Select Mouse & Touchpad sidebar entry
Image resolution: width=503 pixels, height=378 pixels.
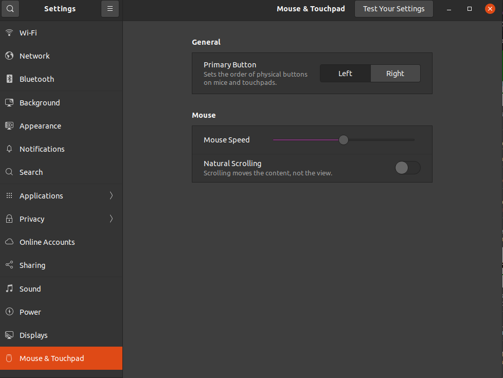[61, 358]
